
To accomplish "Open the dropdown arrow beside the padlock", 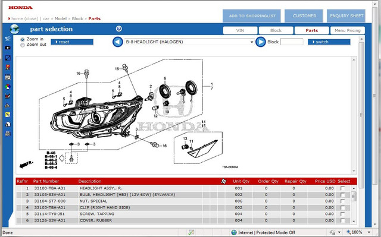I will pos(339,232).
